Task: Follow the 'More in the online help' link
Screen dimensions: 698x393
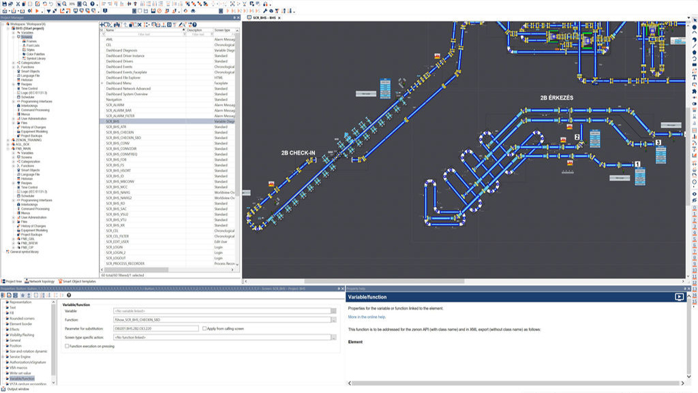Action: [367, 317]
